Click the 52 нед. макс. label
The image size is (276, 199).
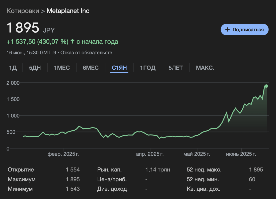tap(204, 169)
